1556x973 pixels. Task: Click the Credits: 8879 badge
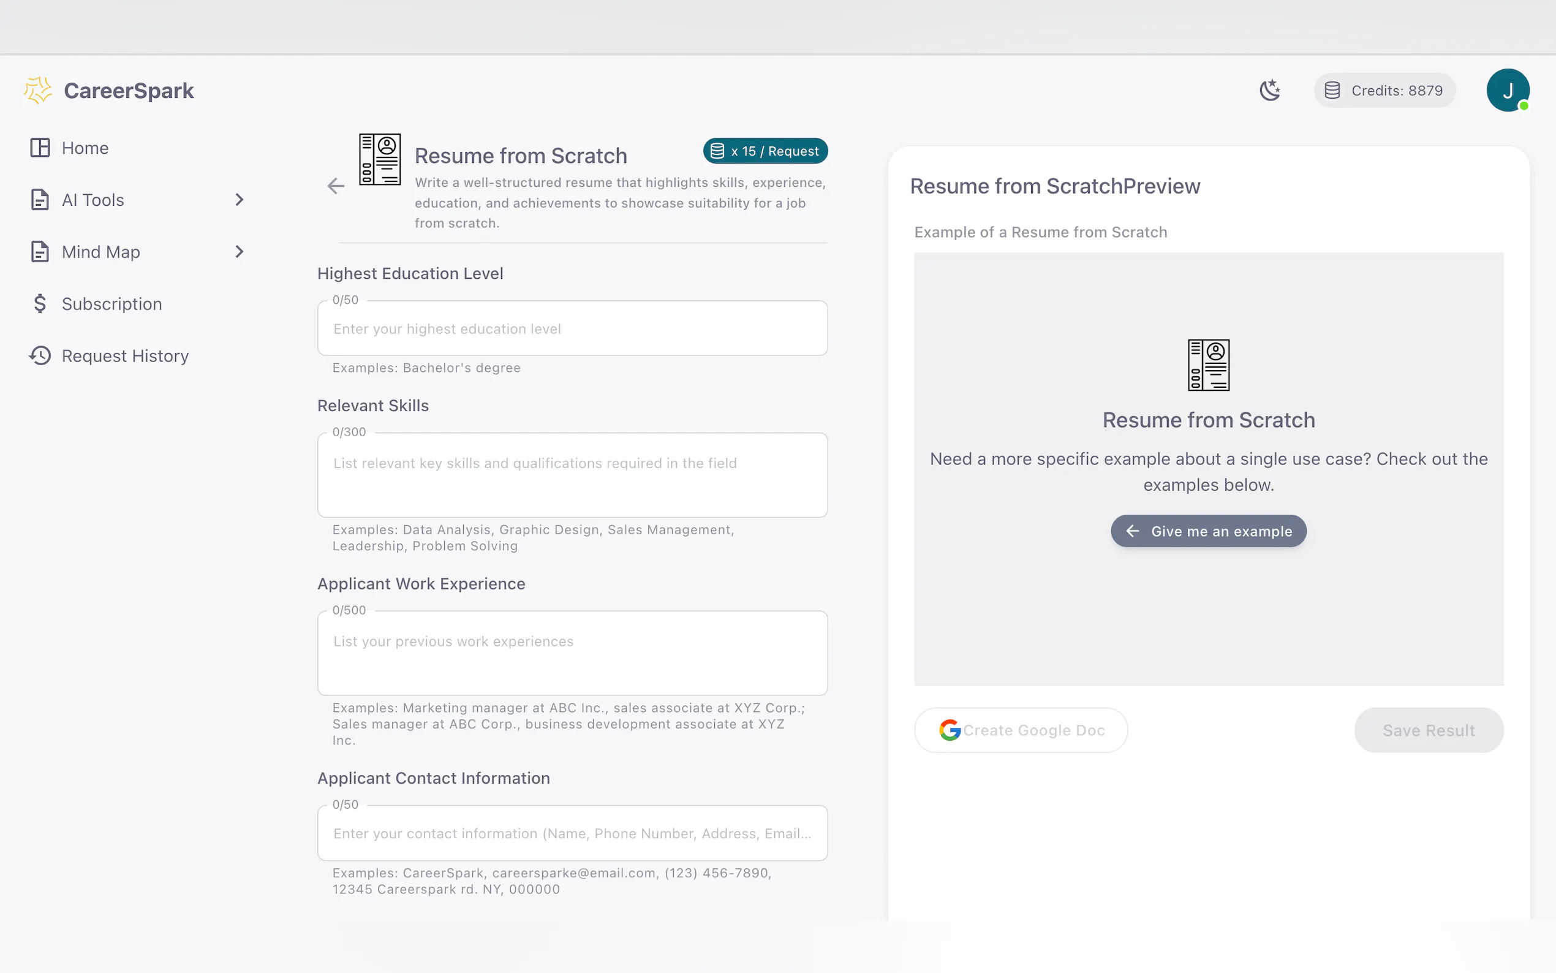(1385, 91)
